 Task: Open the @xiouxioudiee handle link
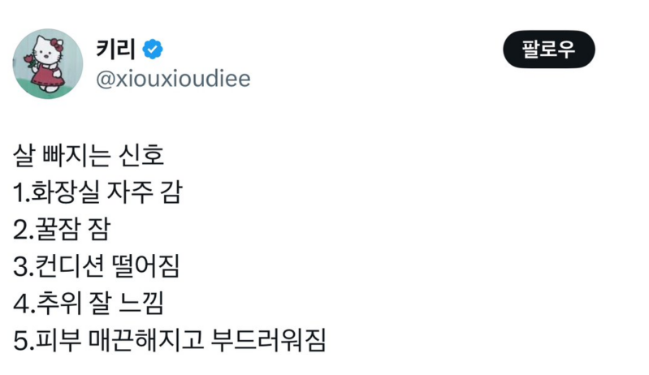173,79
